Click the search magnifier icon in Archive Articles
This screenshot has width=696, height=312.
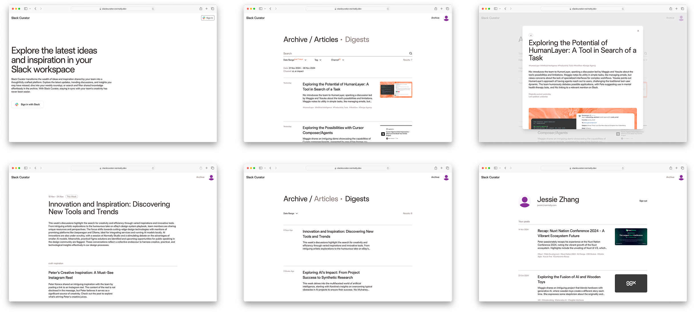[411, 53]
